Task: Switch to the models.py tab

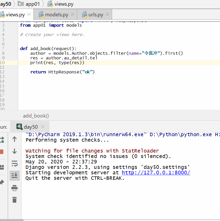Action: [54, 15]
